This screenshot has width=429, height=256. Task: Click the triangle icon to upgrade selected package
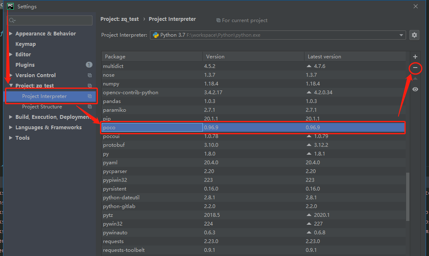pyautogui.click(x=415, y=78)
